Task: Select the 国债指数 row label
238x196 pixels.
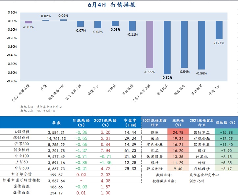Action: (x=21, y=186)
